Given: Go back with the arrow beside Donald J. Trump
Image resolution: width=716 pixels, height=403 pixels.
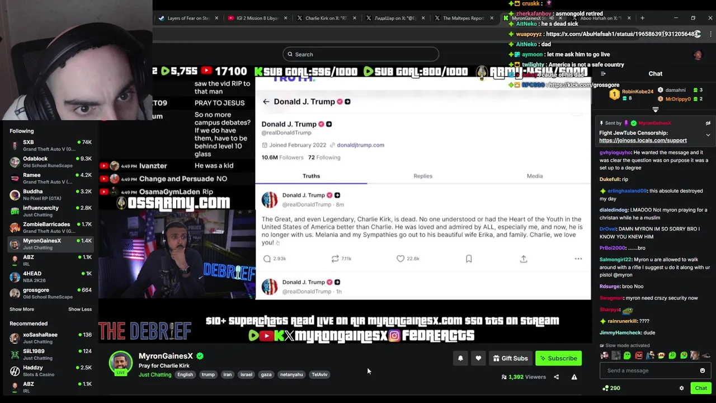Looking at the screenshot, I should point(266,101).
